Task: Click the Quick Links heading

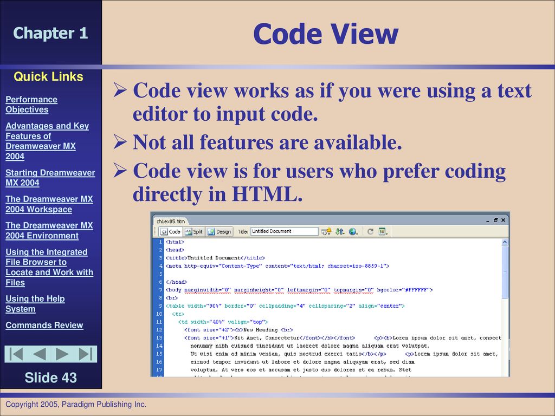Action: click(48, 77)
